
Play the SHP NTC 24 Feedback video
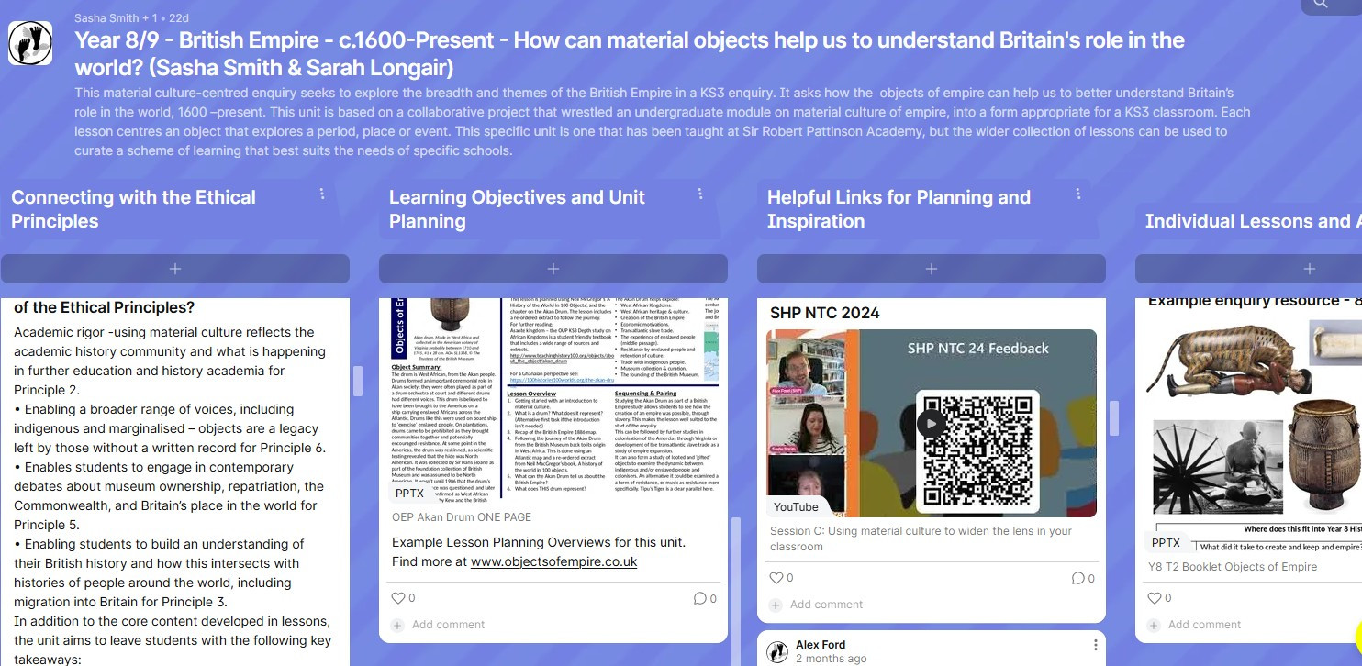(932, 423)
